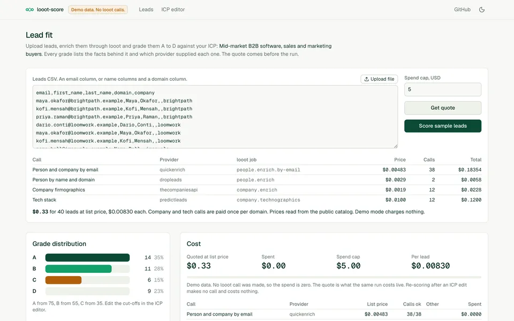Click the looot-score brand name
Viewport: 514px width, 321px height.
coord(50,10)
